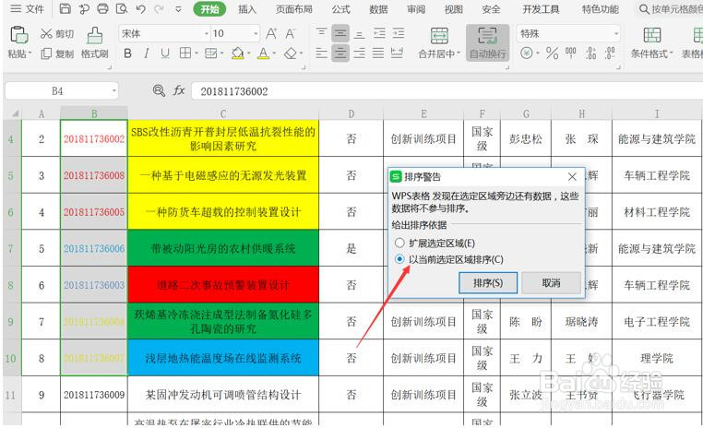This screenshot has width=703, height=428.
Task: Click the decrease decimal places icon
Action: pyautogui.click(x=610, y=53)
